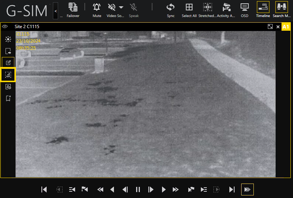
Task: Open the Failover tool
Action: coord(73,10)
